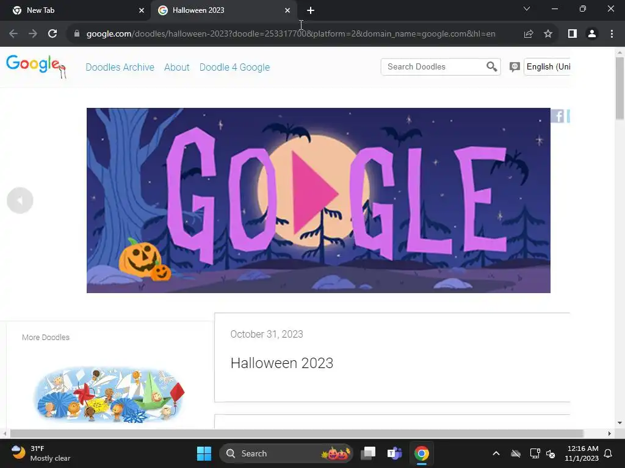
Task: Open the About link
Action: point(176,67)
